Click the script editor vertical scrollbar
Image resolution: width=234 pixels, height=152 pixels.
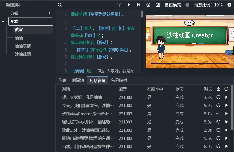(x=142, y=14)
